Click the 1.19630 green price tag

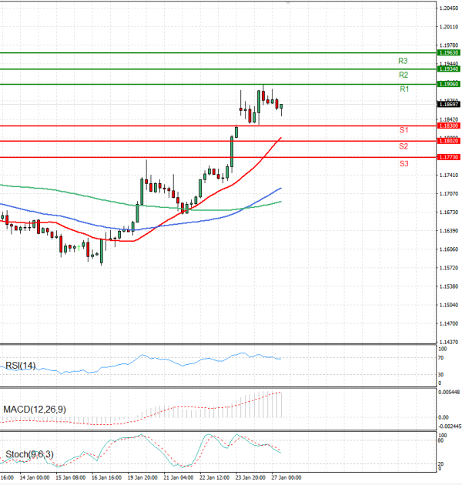point(448,52)
